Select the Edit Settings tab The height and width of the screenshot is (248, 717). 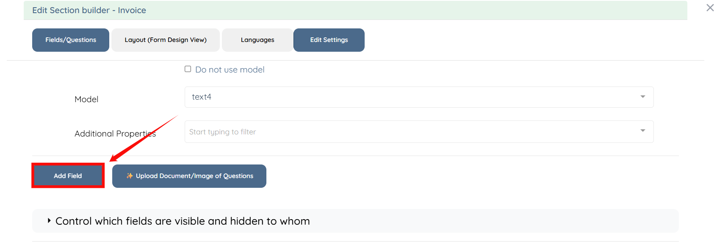pos(329,40)
